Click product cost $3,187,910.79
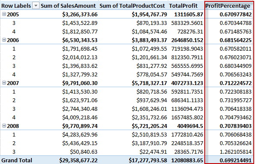The height and width of the screenshot is (164, 255). (x=149, y=143)
